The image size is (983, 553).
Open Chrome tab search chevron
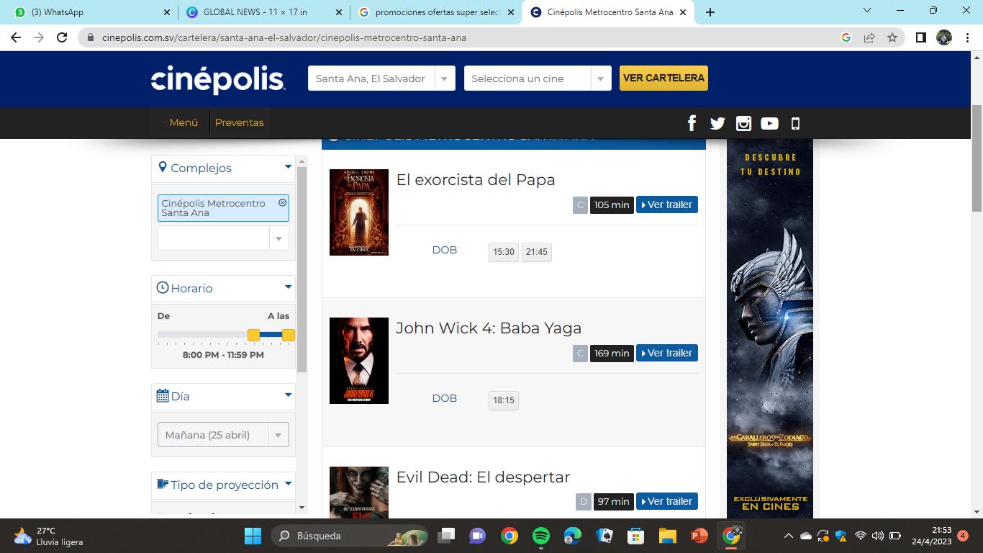coord(867,11)
